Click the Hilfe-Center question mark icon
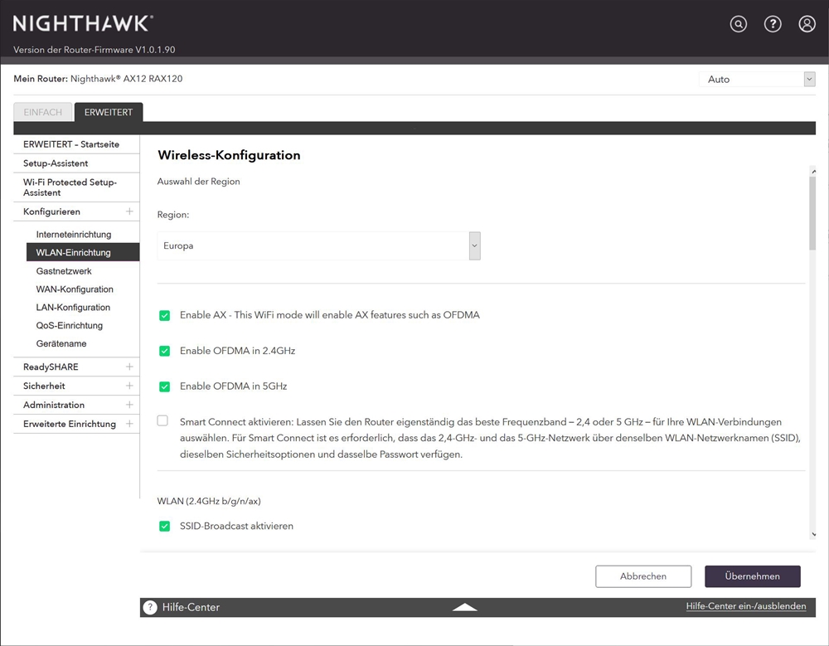This screenshot has width=829, height=646. (x=150, y=607)
